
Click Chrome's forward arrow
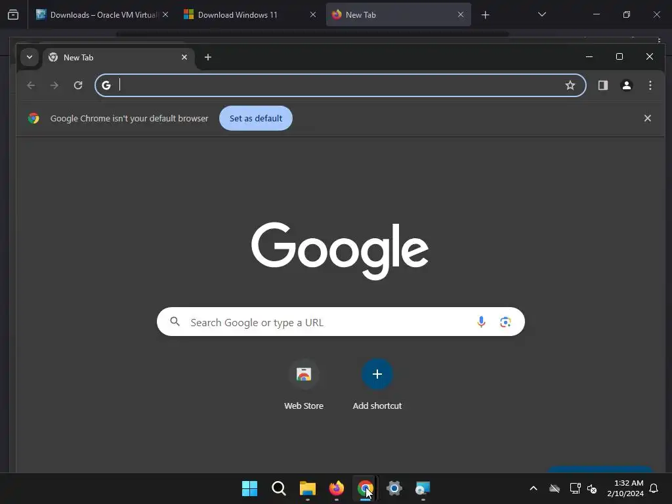click(x=54, y=85)
